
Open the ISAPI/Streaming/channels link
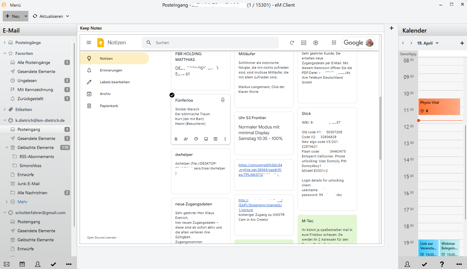pos(260,205)
